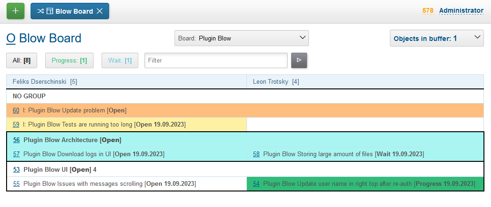Image resolution: width=491 pixels, height=207 pixels.
Task: Click the 578 counter in header
Action: pos(428,11)
